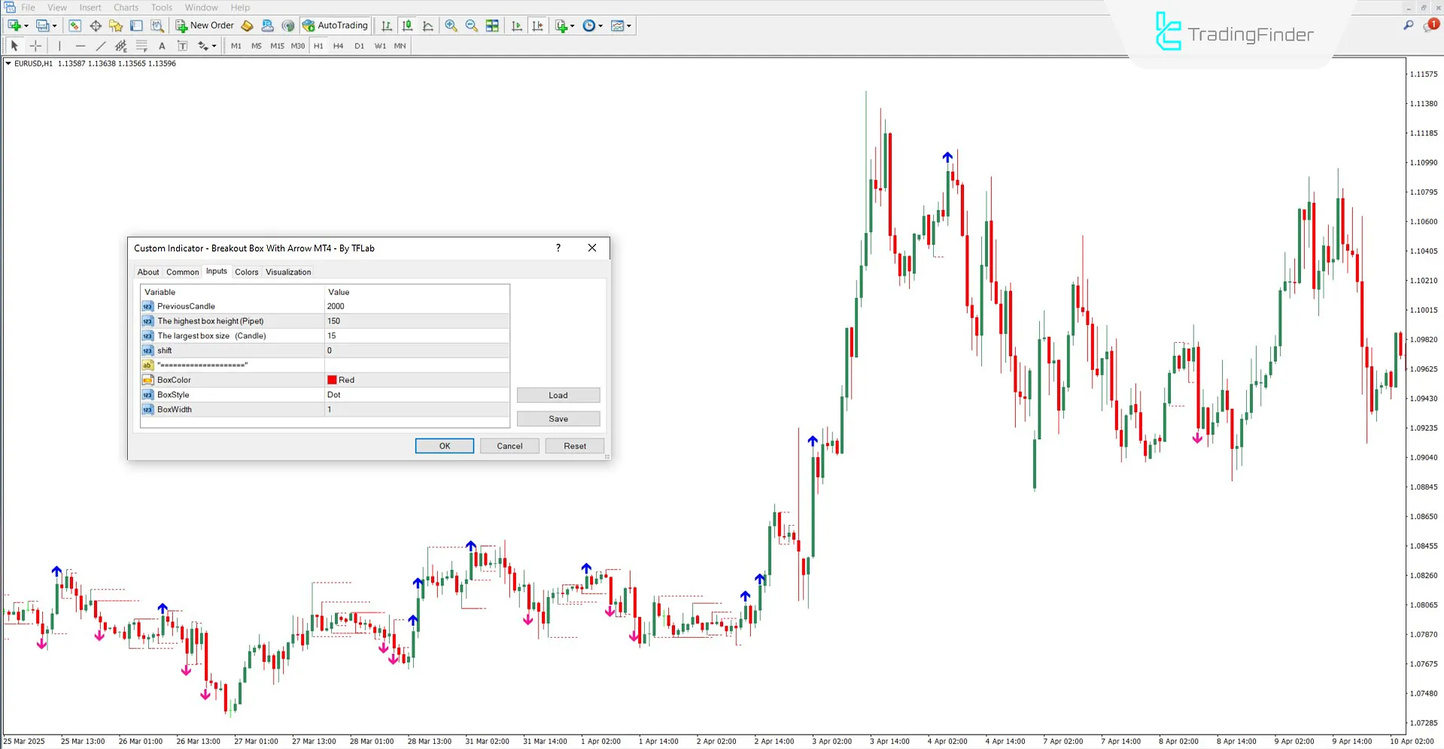
Task: Open the Timeframes dropdown arrow
Action: (x=600, y=25)
